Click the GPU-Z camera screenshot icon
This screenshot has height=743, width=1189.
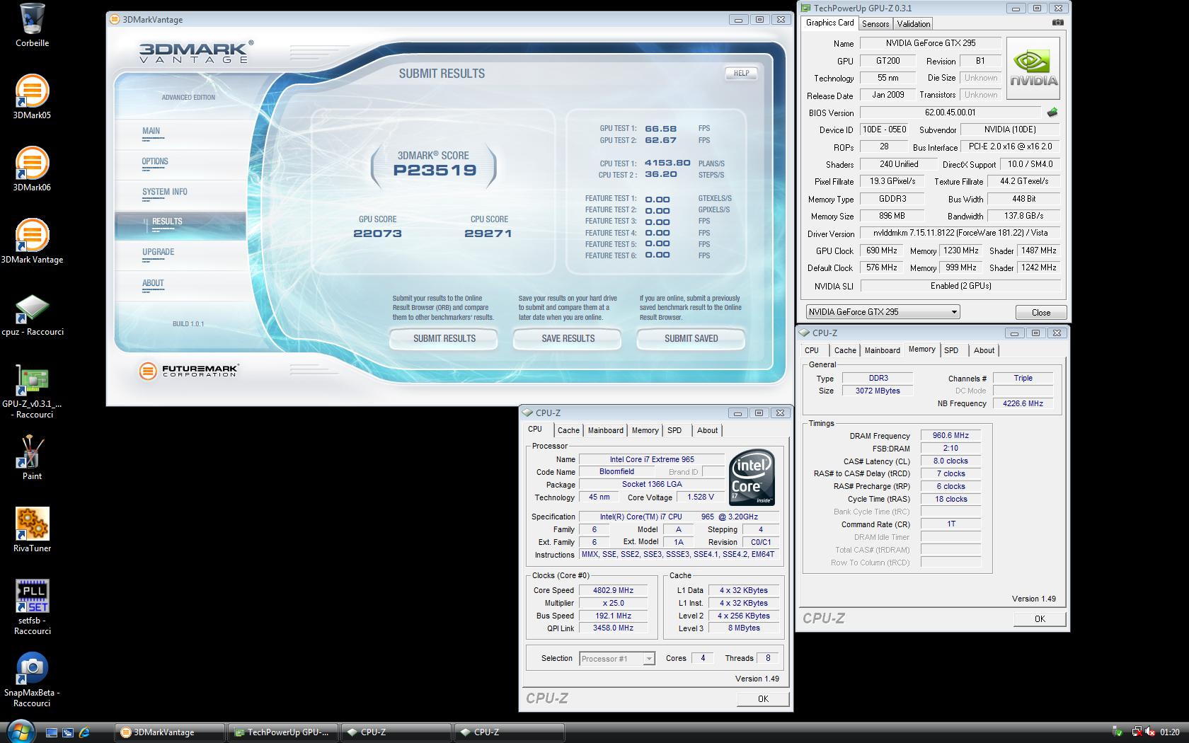tap(1057, 23)
